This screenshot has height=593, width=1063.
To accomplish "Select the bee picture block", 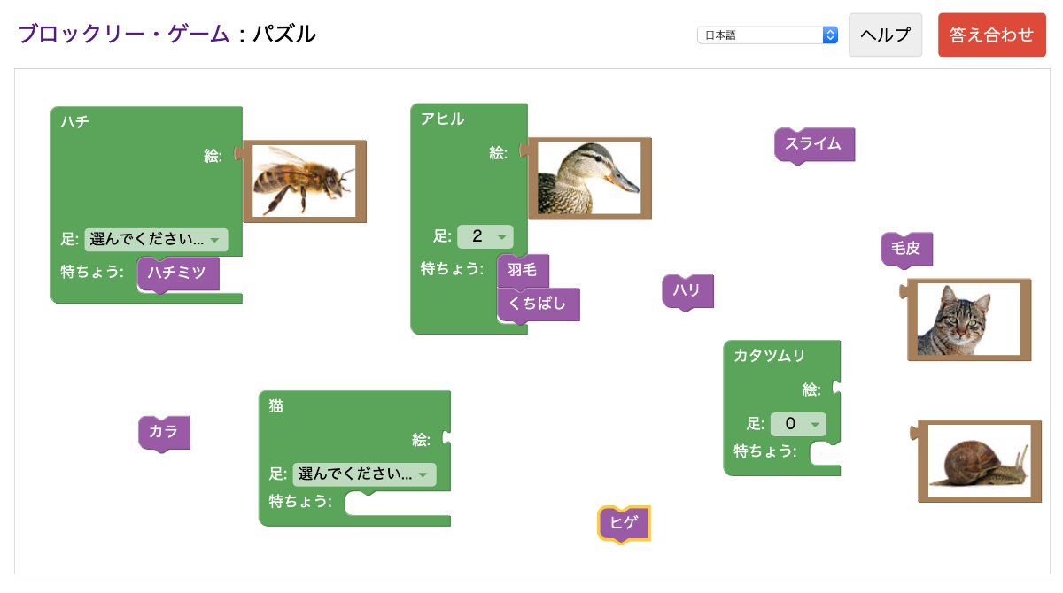I will 305,181.
